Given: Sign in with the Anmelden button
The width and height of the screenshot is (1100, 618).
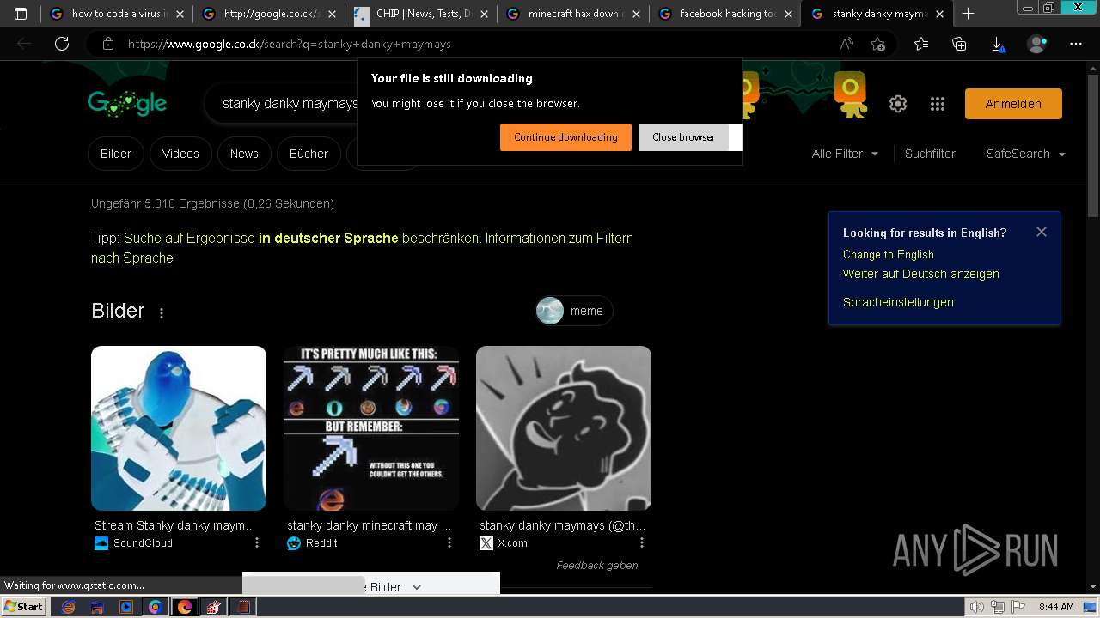Looking at the screenshot, I should (1013, 104).
